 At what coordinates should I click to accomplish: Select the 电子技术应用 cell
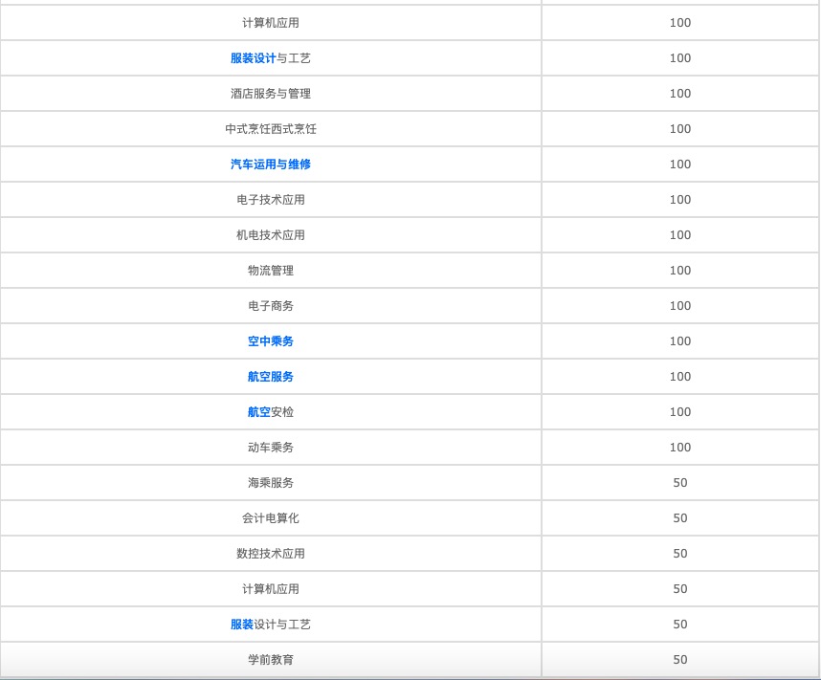[x=271, y=200]
